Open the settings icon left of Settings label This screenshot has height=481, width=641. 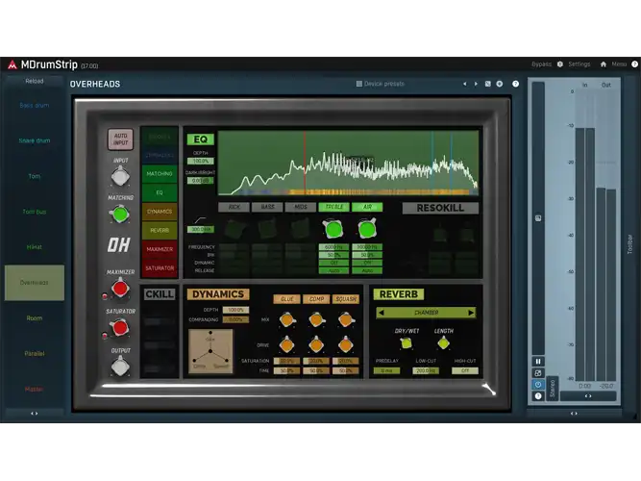pos(560,64)
